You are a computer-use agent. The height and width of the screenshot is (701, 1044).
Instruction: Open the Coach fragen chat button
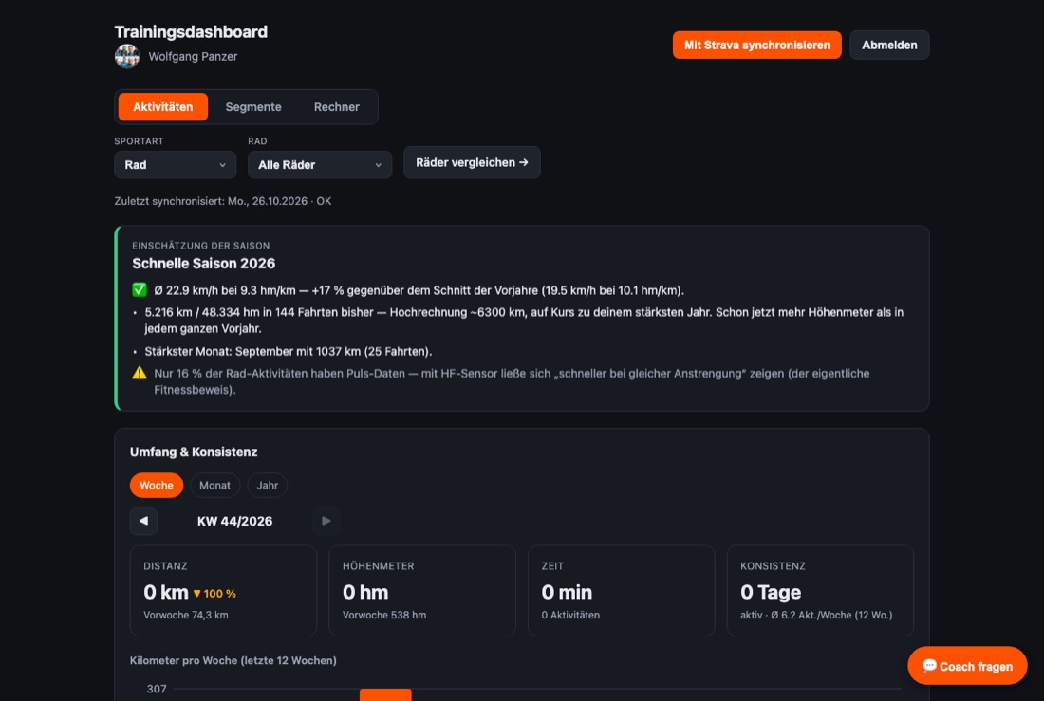pyautogui.click(x=967, y=666)
